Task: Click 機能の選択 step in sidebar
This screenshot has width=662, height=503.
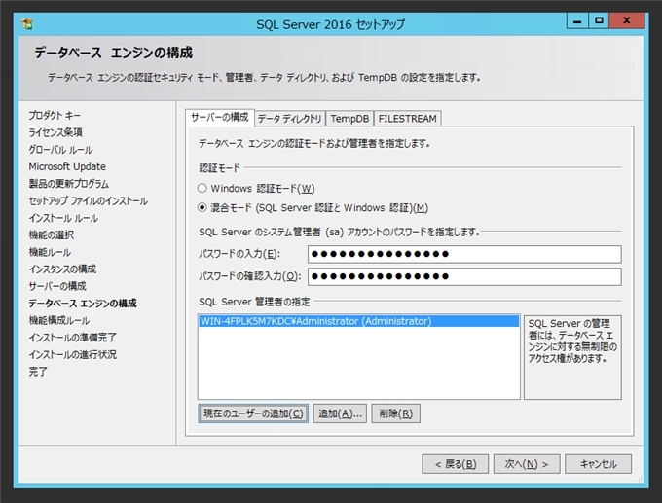Action: click(51, 235)
